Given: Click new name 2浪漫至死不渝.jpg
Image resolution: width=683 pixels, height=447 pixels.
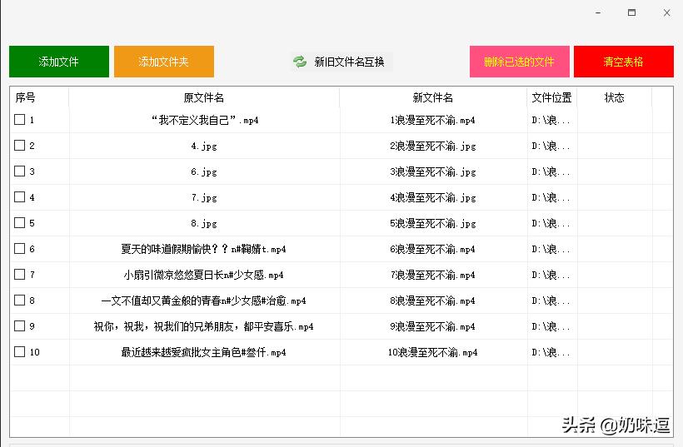Looking at the screenshot, I should 432,146.
